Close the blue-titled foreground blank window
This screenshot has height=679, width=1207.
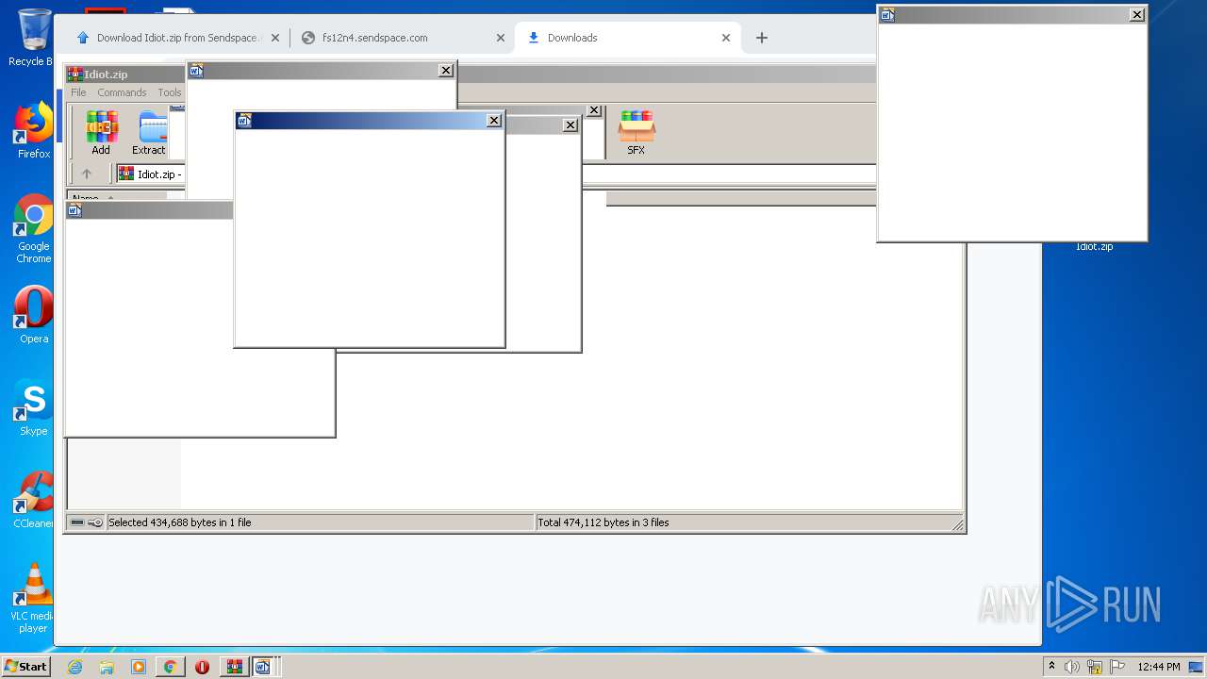tap(494, 120)
